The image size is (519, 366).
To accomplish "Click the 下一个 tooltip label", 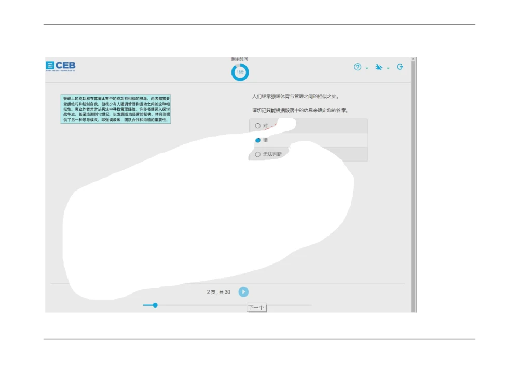I will [256, 308].
